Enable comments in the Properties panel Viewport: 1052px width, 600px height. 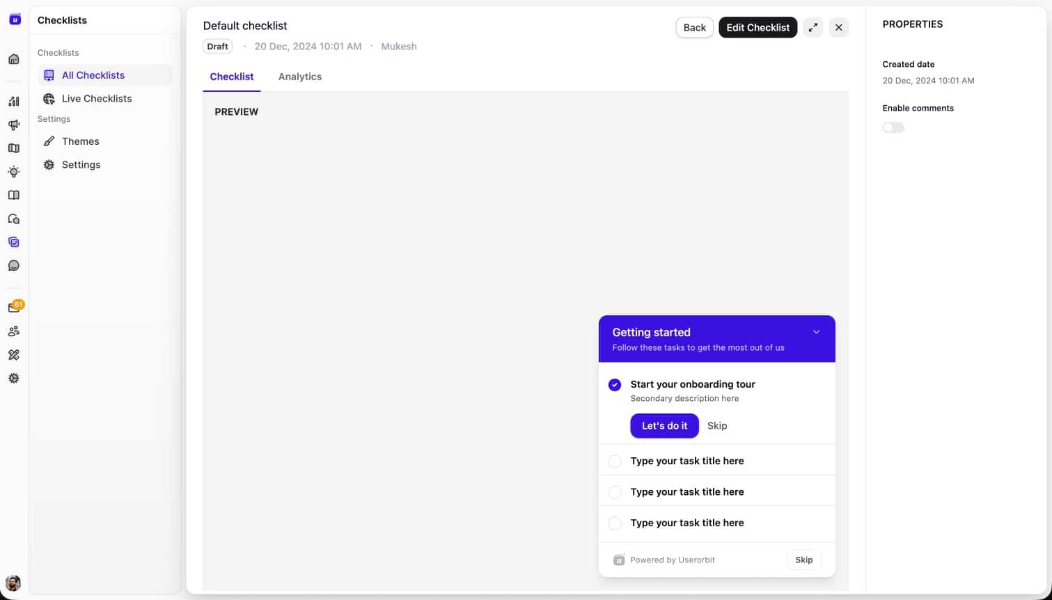point(893,127)
